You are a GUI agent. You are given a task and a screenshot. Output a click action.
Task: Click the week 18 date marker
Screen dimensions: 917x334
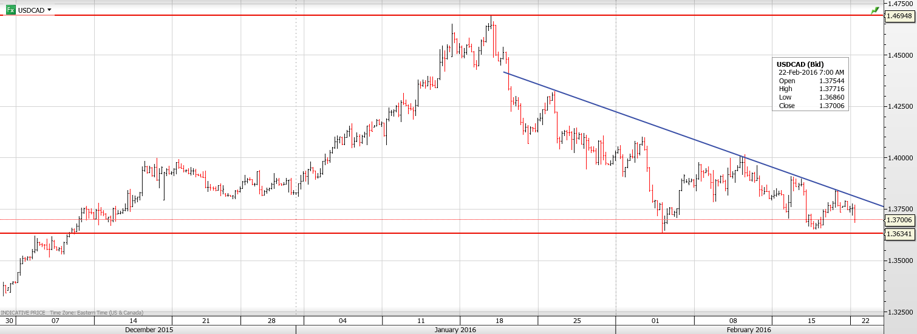coord(499,321)
